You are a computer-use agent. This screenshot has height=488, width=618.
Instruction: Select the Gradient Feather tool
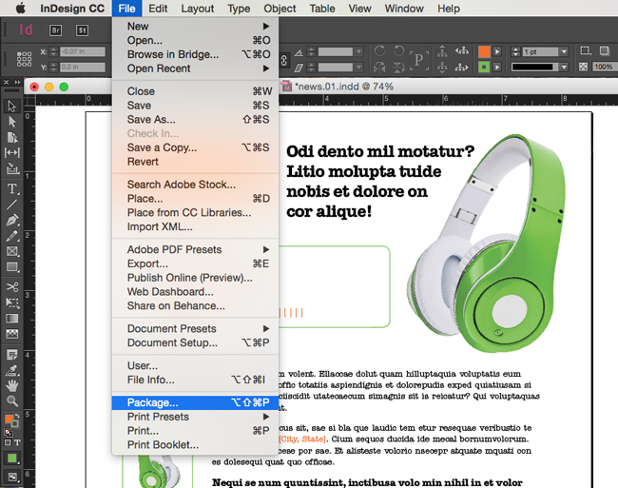pyautogui.click(x=11, y=334)
